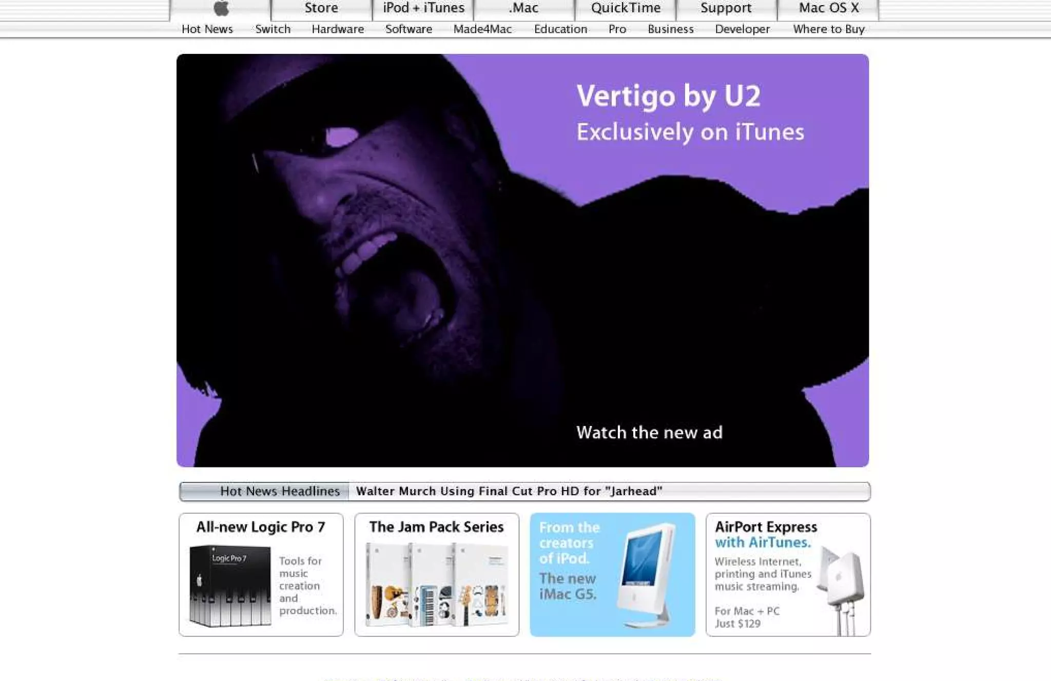This screenshot has width=1051, height=681.
Task: Click the Apple logo tab
Action: 221,9
